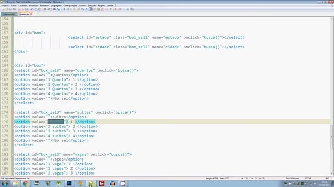Click the Dos\Windows line-ending status entry
The width and height of the screenshot is (334, 187).
click(292, 178)
